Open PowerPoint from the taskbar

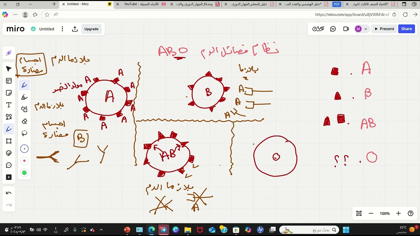[127, 230]
